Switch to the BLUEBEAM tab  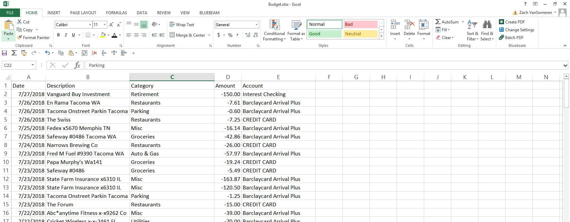[209, 13]
